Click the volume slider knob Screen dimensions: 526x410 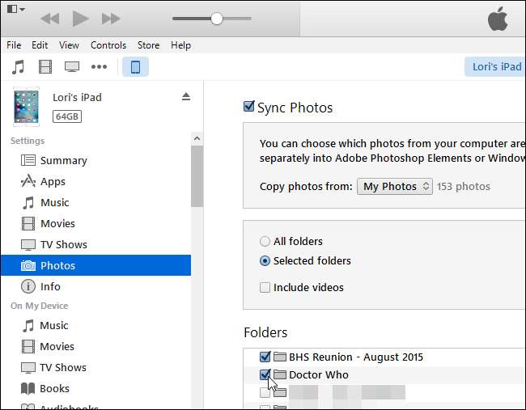216,18
